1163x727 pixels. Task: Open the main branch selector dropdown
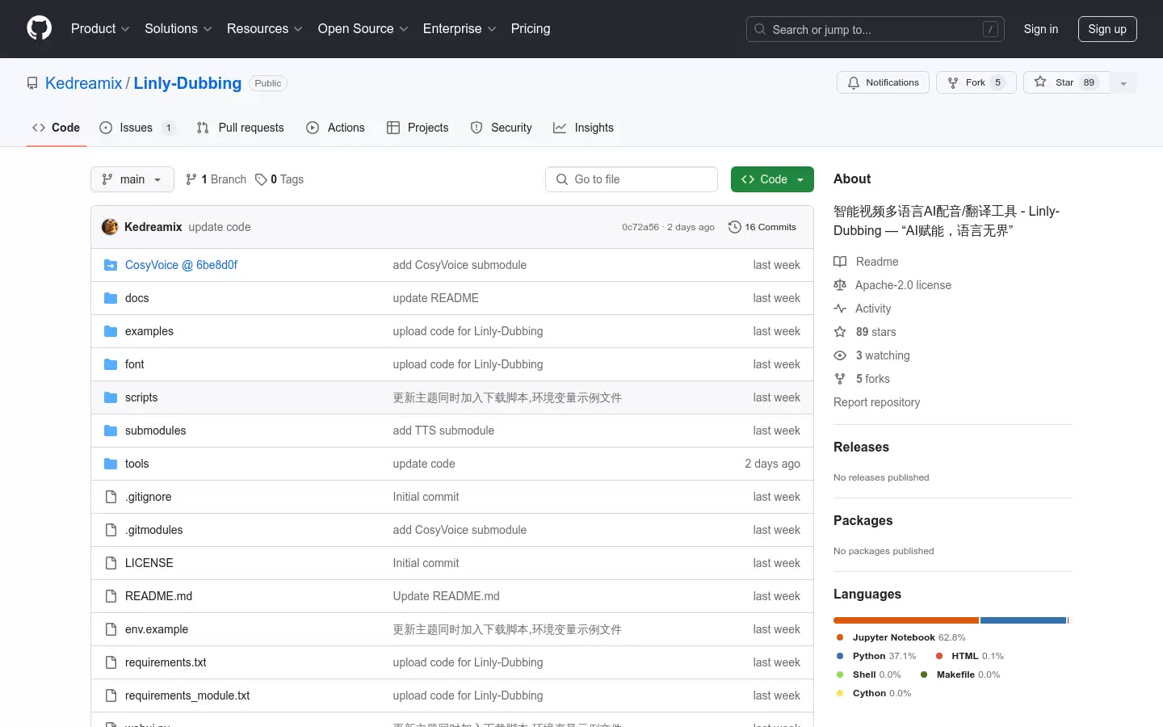point(132,179)
